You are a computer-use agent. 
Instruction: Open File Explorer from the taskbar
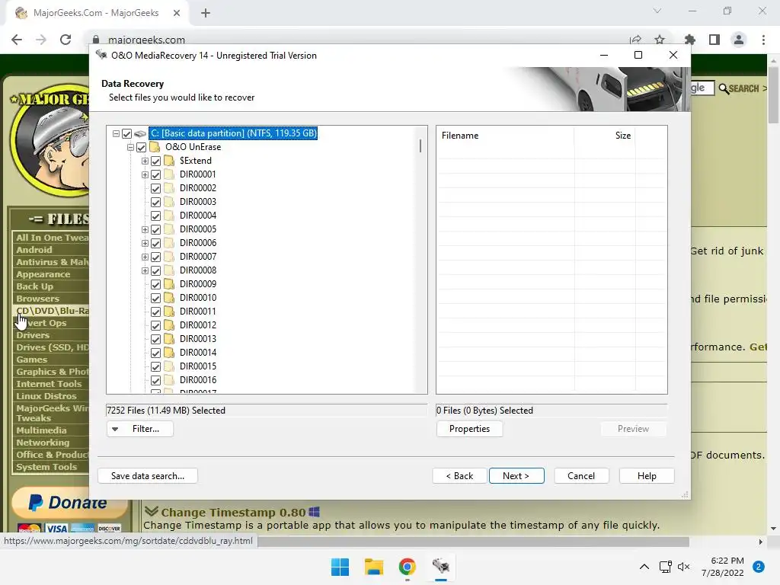pyautogui.click(x=373, y=567)
